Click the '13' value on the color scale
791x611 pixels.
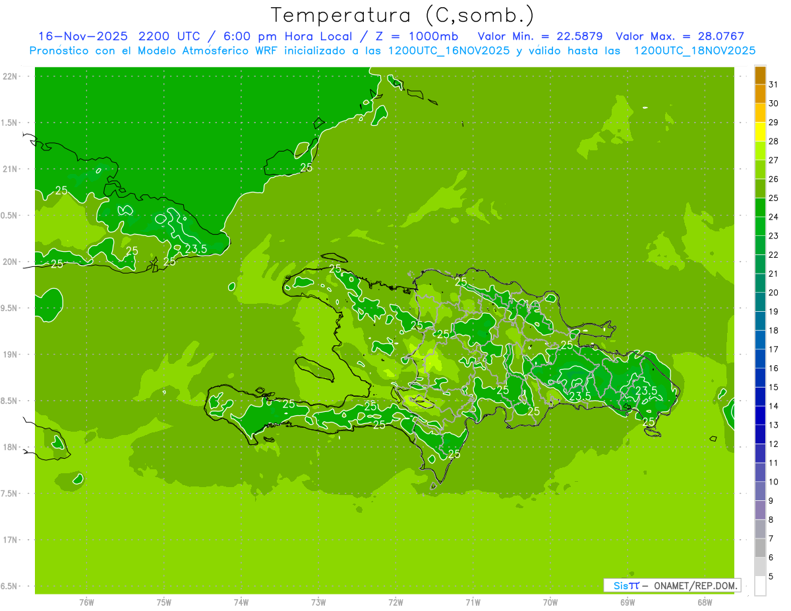[774, 424]
